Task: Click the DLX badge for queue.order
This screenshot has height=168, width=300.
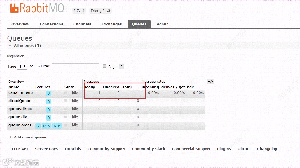Action: click(46, 126)
